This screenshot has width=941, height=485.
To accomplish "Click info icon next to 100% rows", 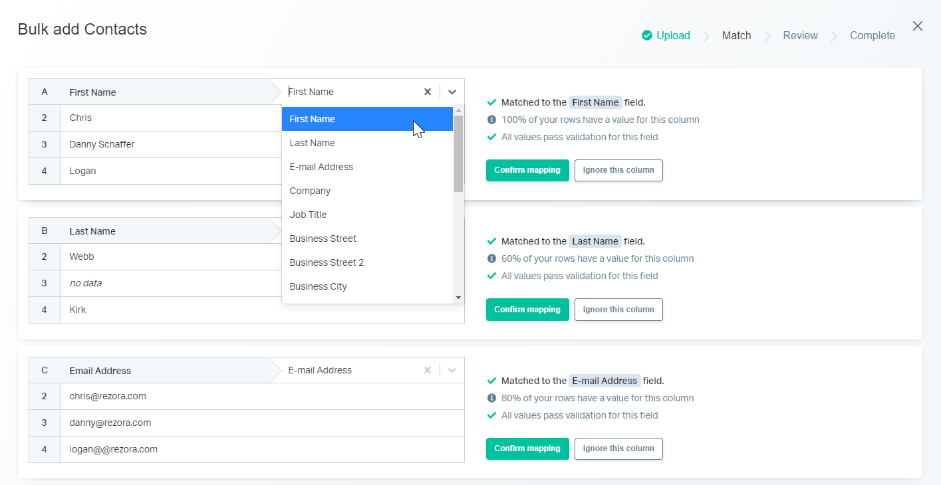I will coord(491,120).
